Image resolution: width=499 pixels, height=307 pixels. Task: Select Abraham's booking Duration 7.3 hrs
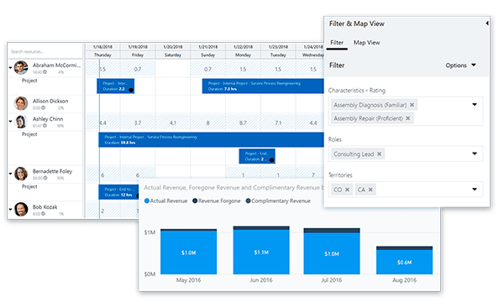[263, 86]
